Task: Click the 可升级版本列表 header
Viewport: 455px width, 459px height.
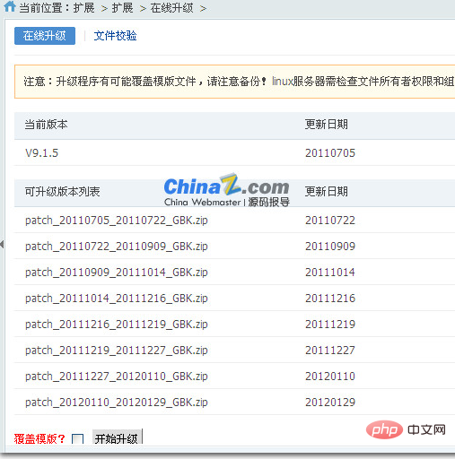Action: [62, 192]
